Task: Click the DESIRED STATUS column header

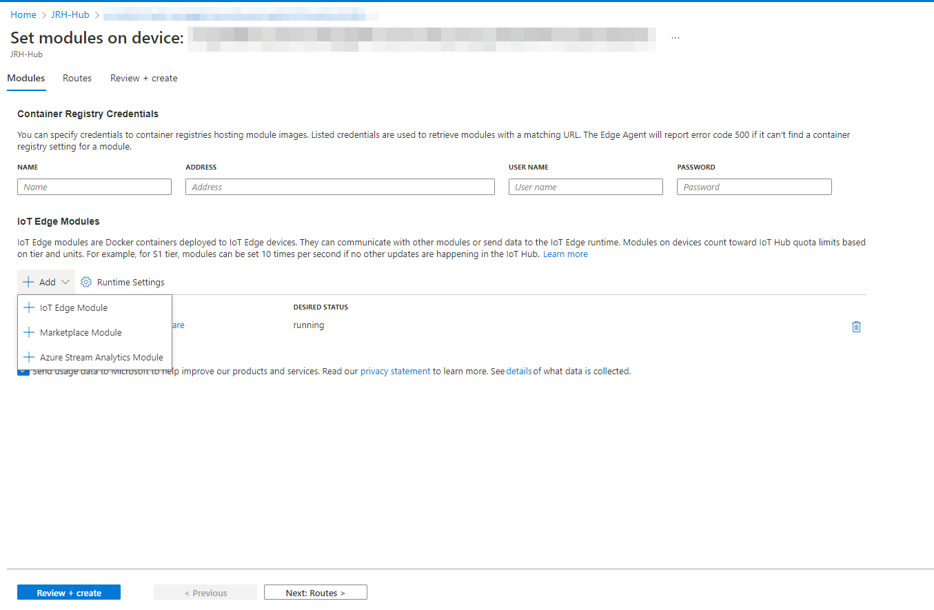Action: [x=321, y=307]
